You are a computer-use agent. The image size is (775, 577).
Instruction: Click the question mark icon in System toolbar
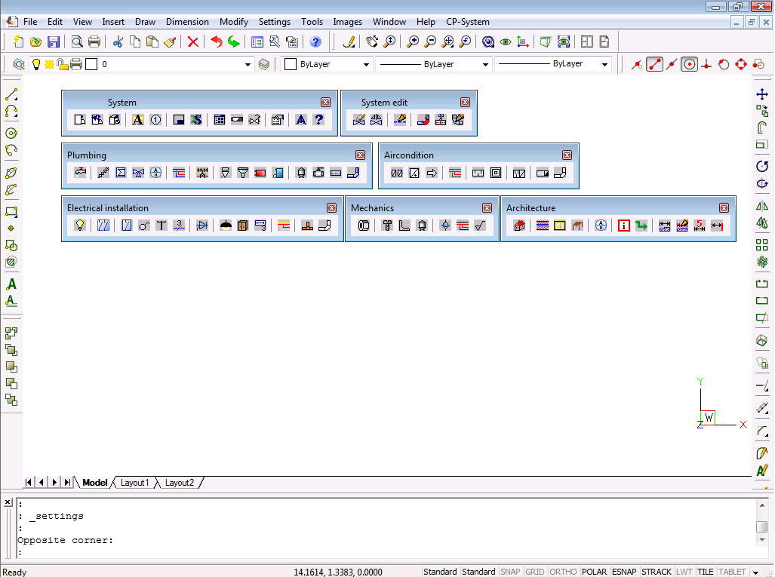tap(318, 120)
